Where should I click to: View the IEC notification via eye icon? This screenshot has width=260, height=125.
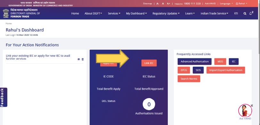point(78,59)
